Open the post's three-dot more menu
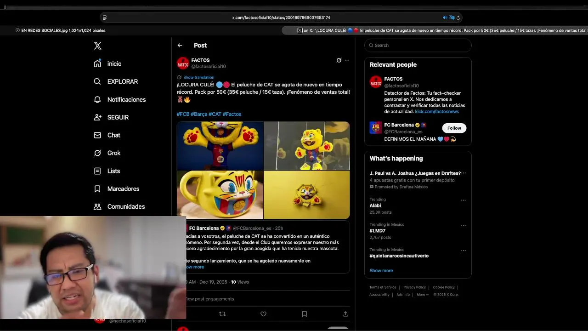Image resolution: width=588 pixels, height=331 pixels. click(347, 60)
